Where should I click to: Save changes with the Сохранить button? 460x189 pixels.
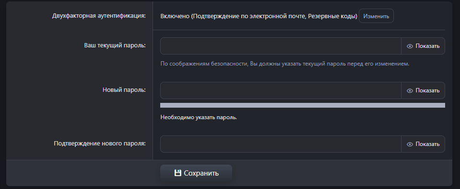(x=196, y=173)
